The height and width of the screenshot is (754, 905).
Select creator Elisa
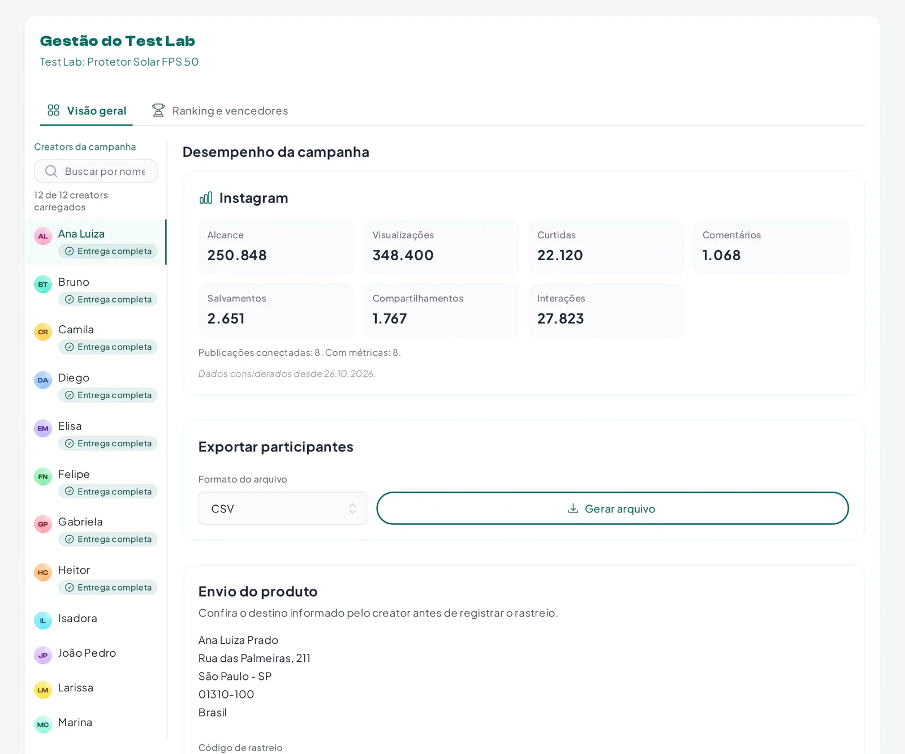(95, 434)
